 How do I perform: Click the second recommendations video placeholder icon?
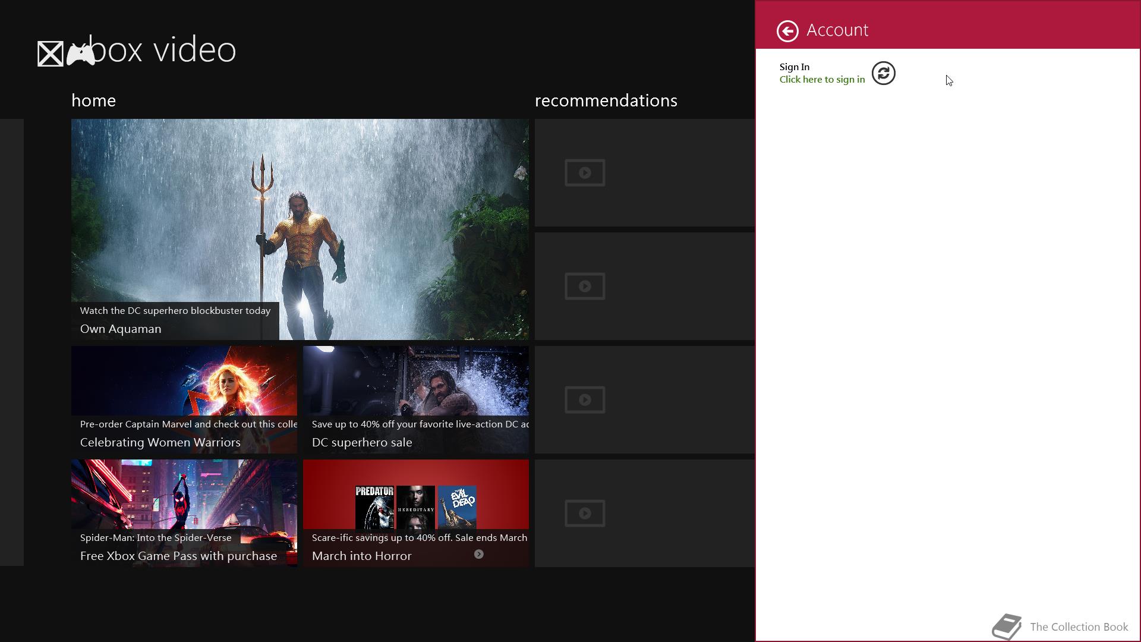[x=585, y=286]
